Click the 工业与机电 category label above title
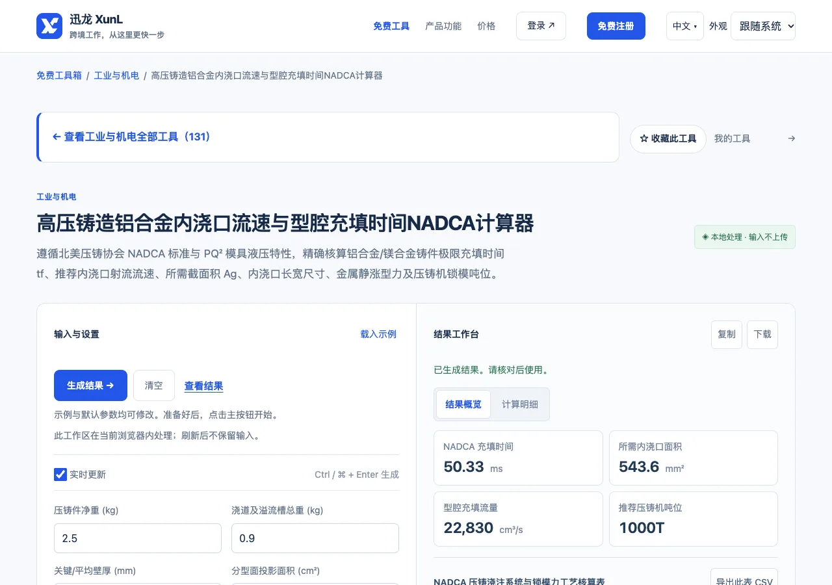The image size is (832, 585). click(x=57, y=197)
